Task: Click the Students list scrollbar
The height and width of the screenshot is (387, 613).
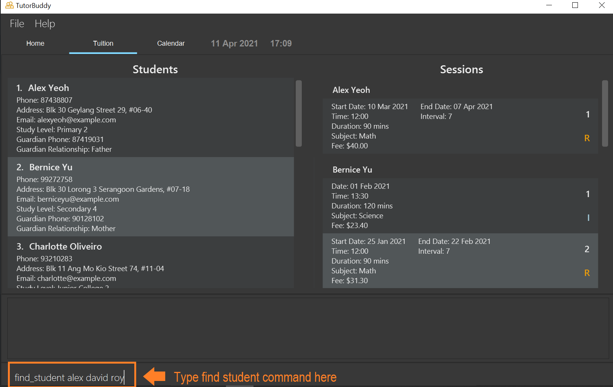Action: click(299, 113)
